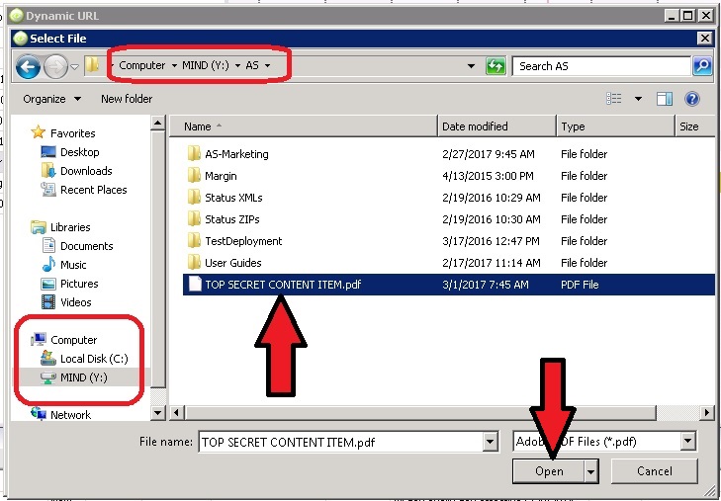Open the recent locations dropdown beside Forward
The height and width of the screenshot is (501, 721).
click(x=74, y=67)
